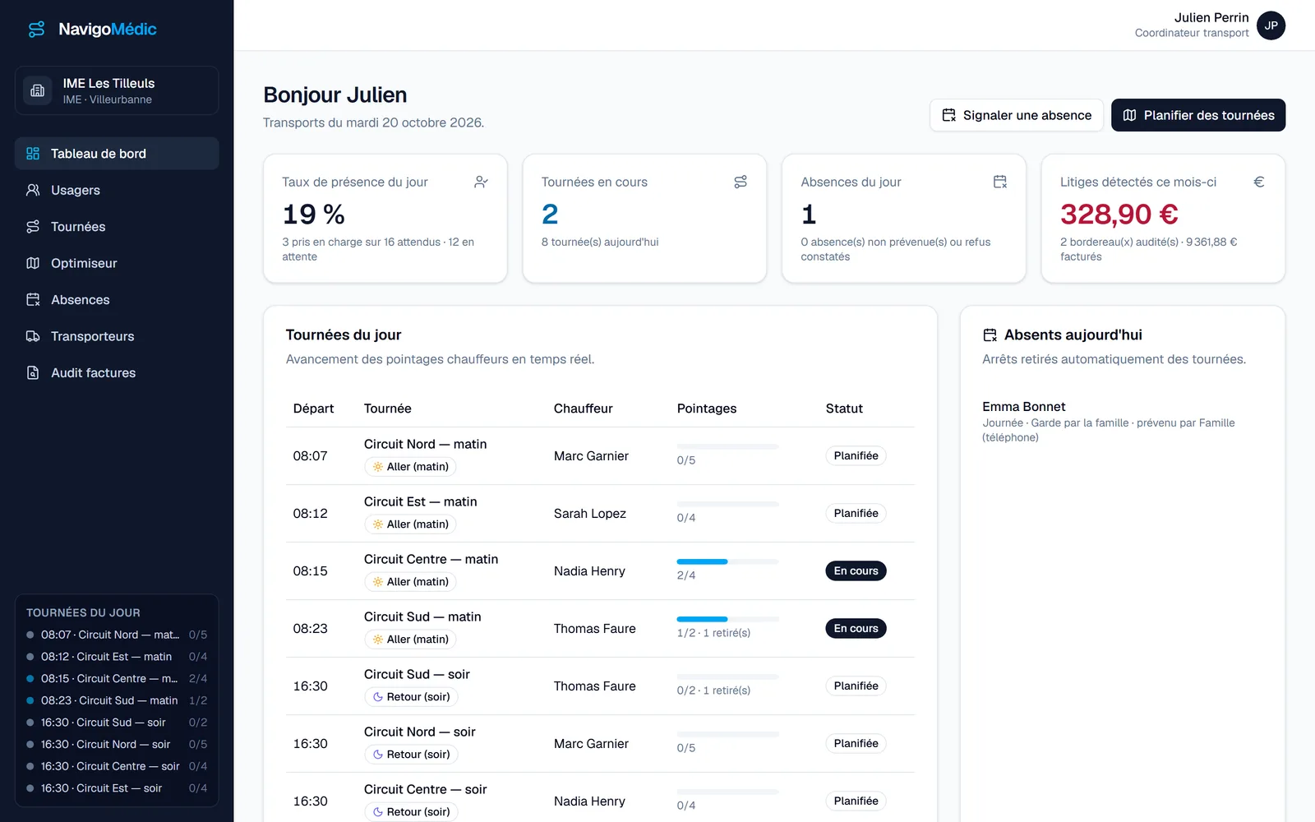The height and width of the screenshot is (822, 1315).
Task: Click the Signaler une absence button
Action: pos(1017,115)
